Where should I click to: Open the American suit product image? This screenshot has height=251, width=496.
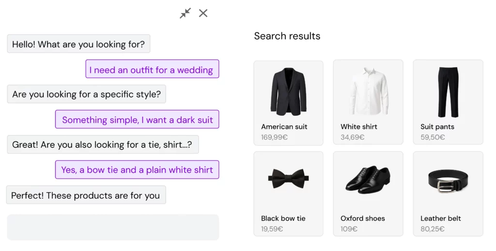click(288, 91)
